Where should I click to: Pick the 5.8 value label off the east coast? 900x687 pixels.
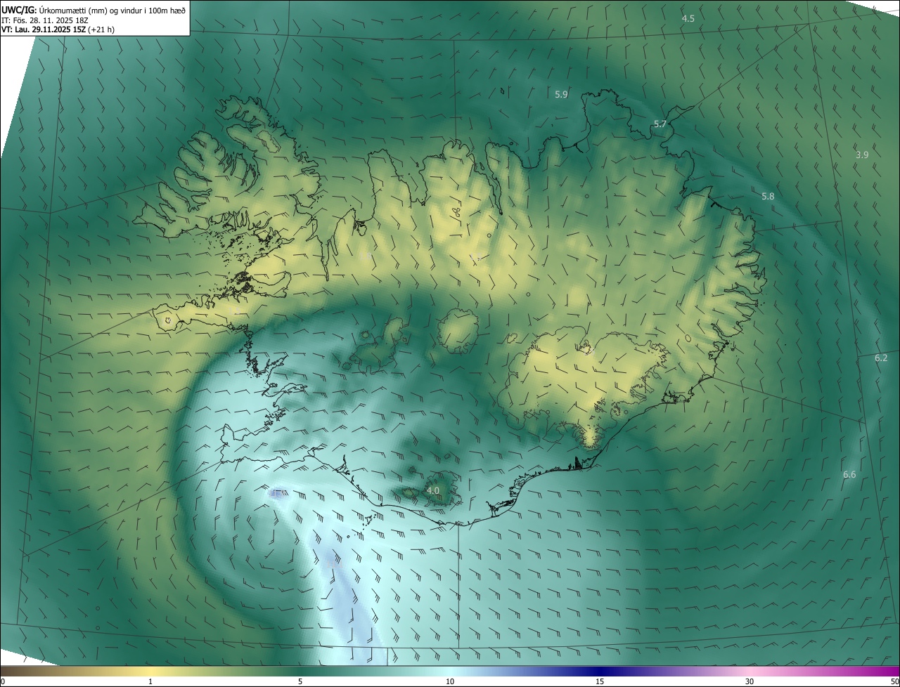[768, 196]
